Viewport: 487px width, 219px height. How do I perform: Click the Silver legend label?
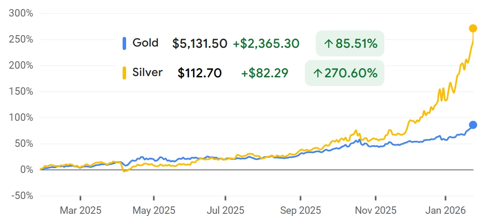click(x=147, y=73)
